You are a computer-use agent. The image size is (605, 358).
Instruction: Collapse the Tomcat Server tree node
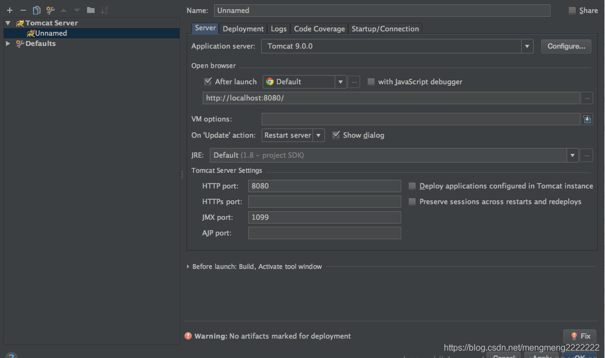pyautogui.click(x=8, y=23)
